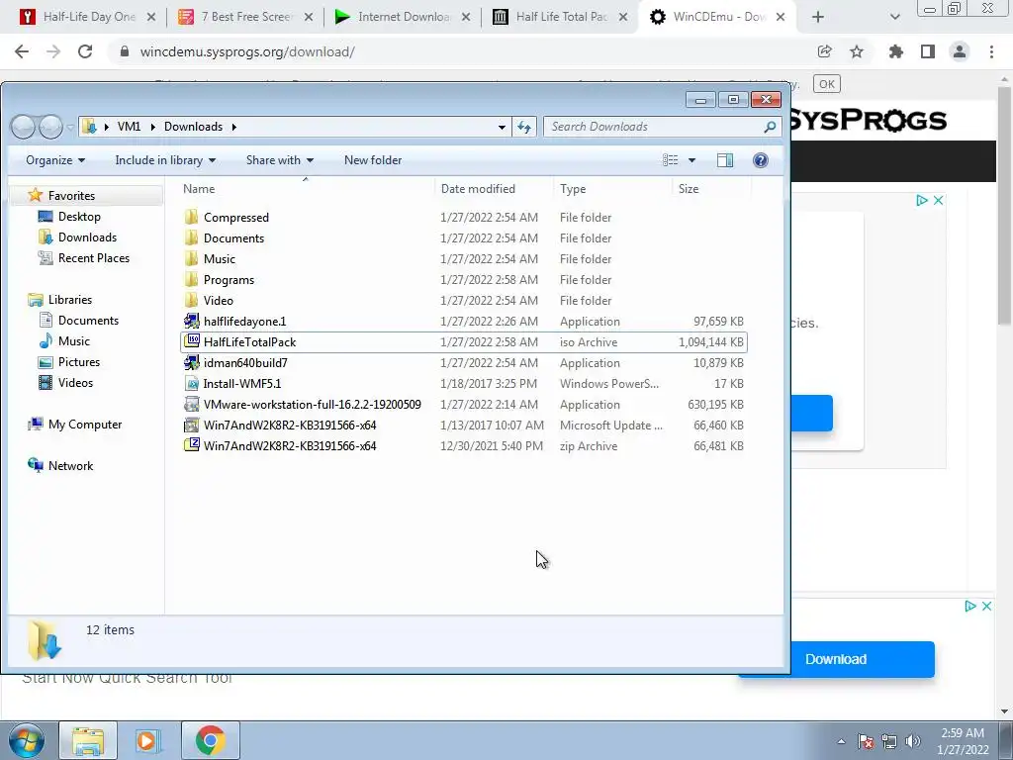Click the blue Download ad button
The width and height of the screenshot is (1013, 760).
pyautogui.click(x=836, y=659)
